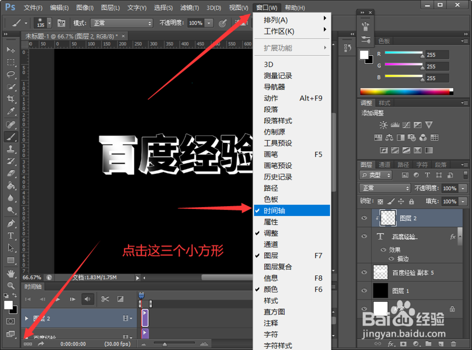The height and width of the screenshot is (350, 472).
Task: Close 未标题-1 document tab
Action: pyautogui.click(x=123, y=36)
